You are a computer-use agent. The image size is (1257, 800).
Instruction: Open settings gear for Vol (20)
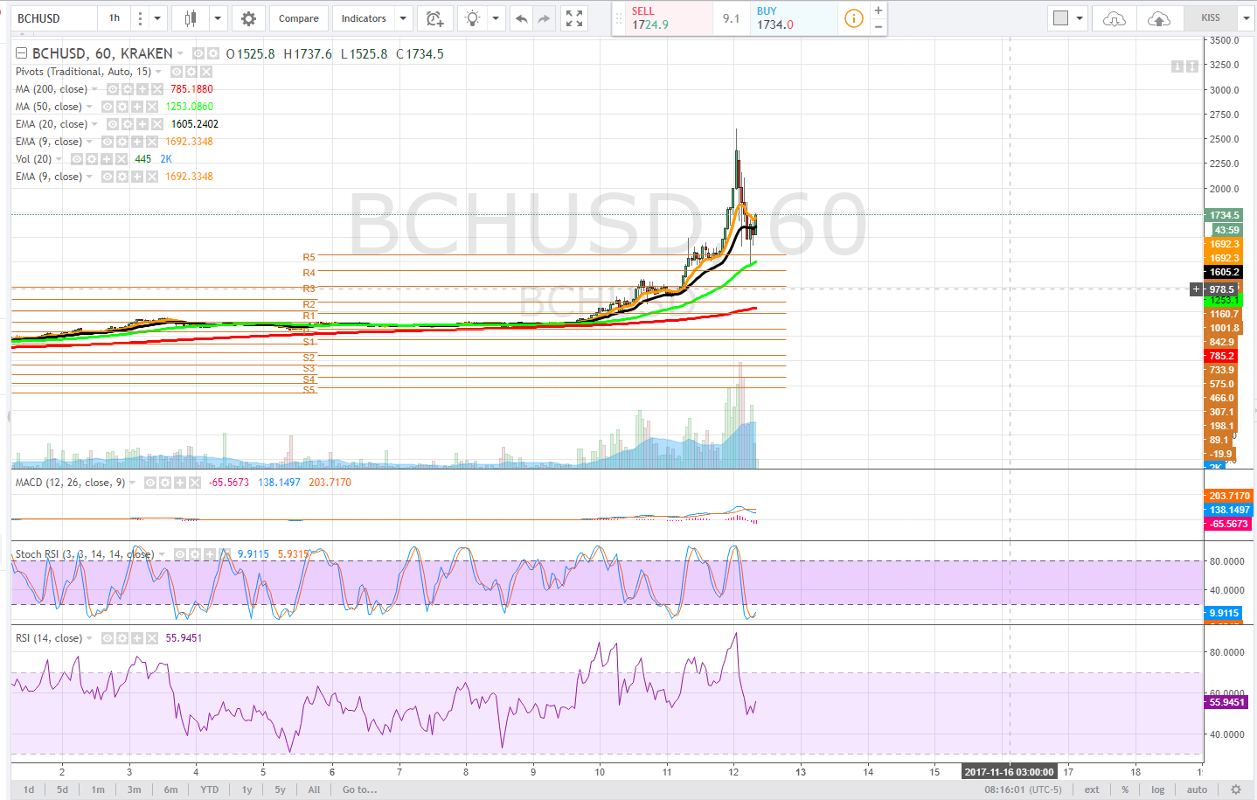91,159
